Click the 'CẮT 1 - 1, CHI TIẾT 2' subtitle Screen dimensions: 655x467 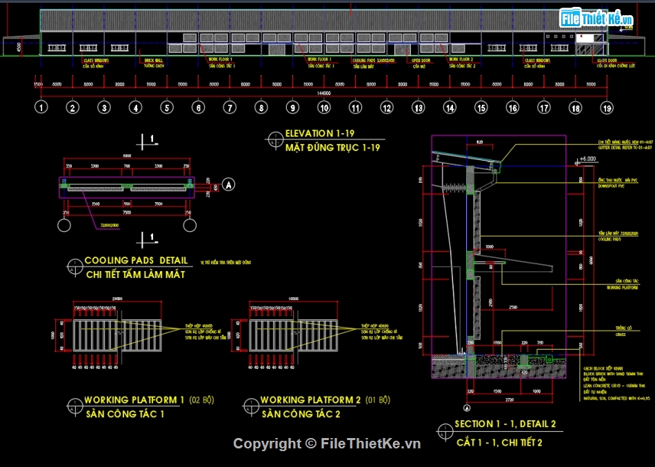click(x=499, y=442)
